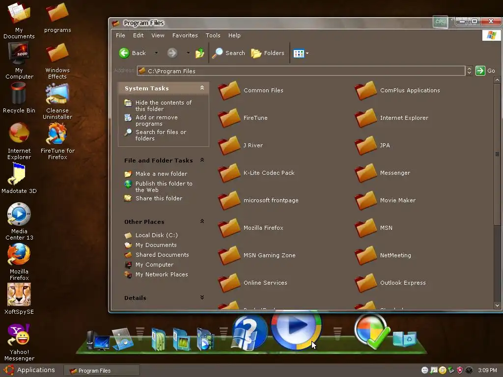Collapse the Other Places panel

pyautogui.click(x=202, y=221)
